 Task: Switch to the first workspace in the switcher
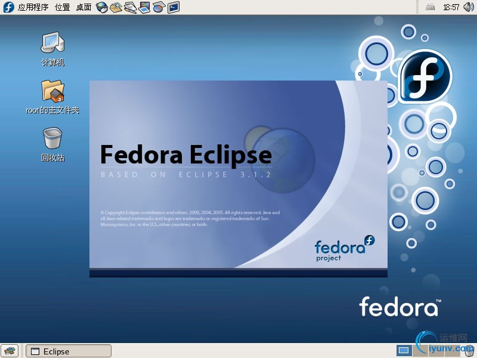point(404,351)
